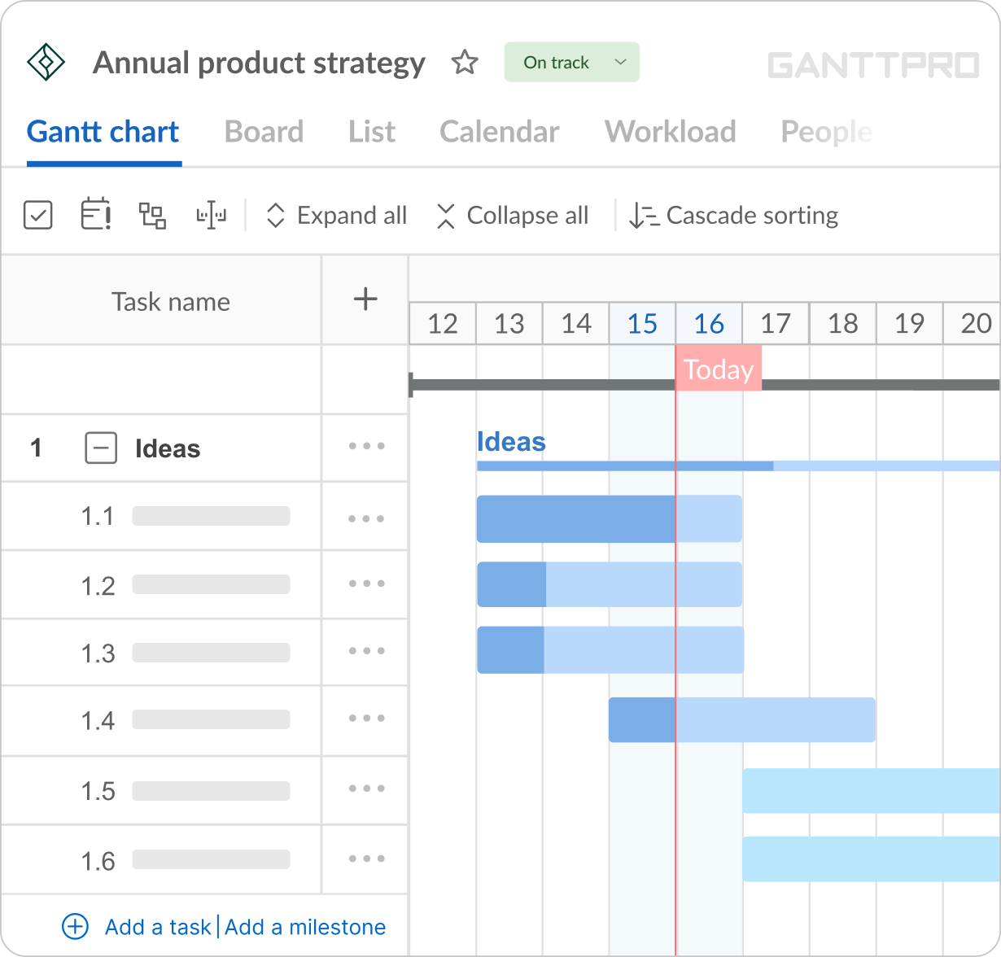1001x957 pixels.
Task: Select the completed tasks filter icon
Action: (37, 215)
